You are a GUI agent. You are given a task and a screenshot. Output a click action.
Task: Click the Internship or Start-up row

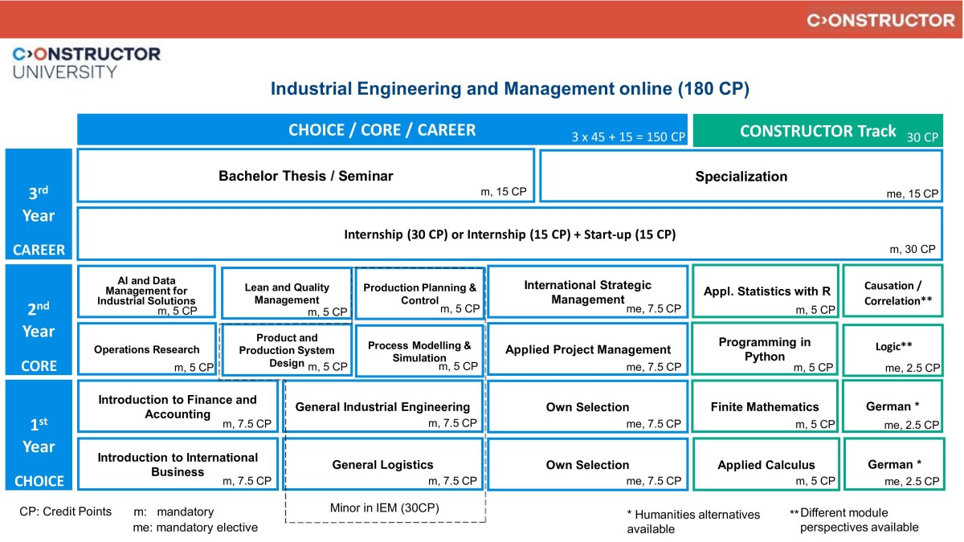click(x=509, y=234)
